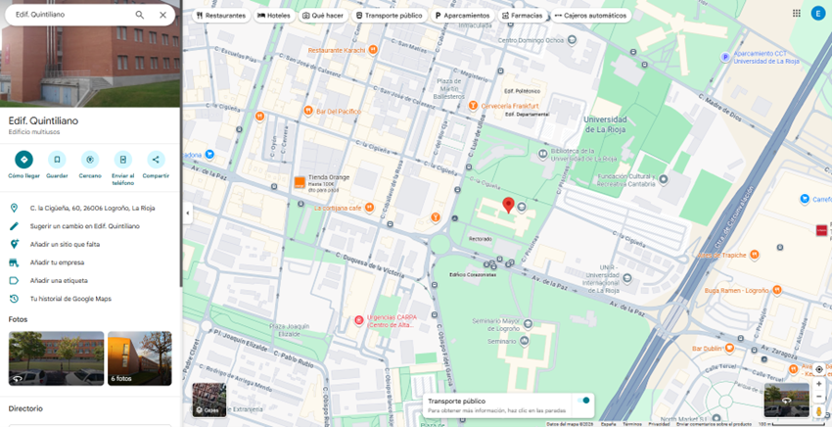Select the Restaurantes filter chip
The height and width of the screenshot is (427, 832).
point(220,16)
